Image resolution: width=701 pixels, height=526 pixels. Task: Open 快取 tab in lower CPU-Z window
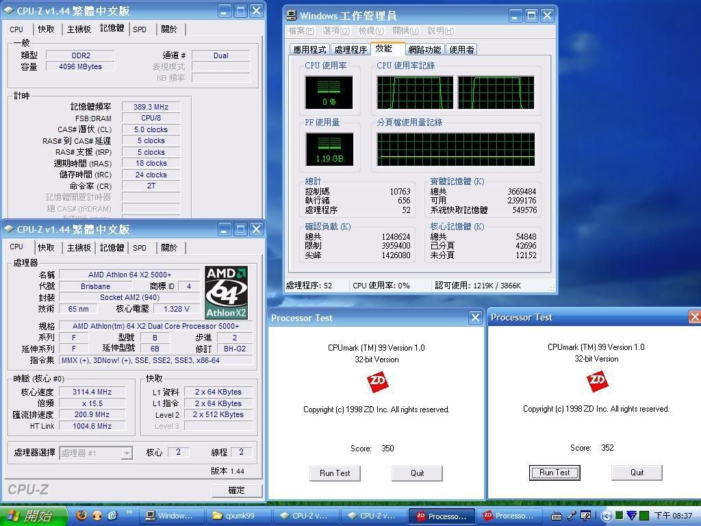pyautogui.click(x=46, y=247)
